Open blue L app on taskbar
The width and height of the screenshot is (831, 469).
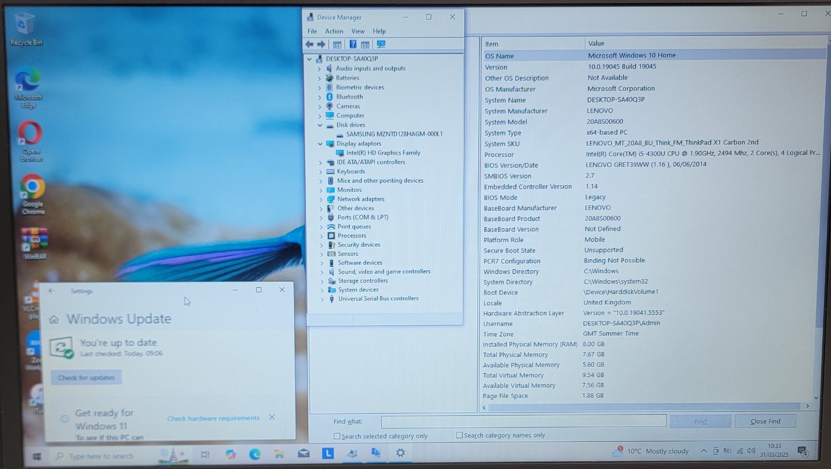coord(328,453)
